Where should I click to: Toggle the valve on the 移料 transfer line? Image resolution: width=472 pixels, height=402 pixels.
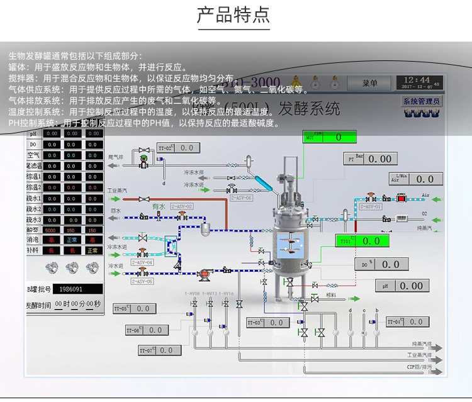(x=315, y=299)
